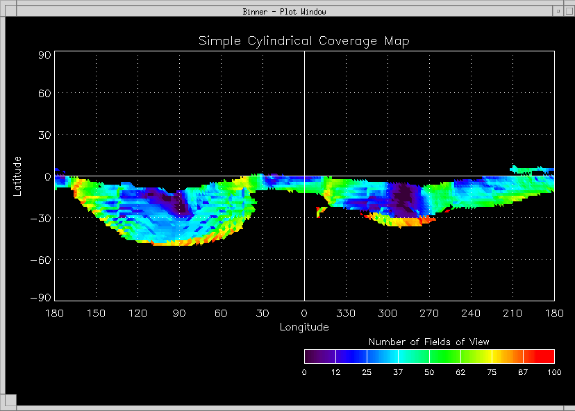
Task: Click the 'Latitude' axis label
Action: point(18,176)
